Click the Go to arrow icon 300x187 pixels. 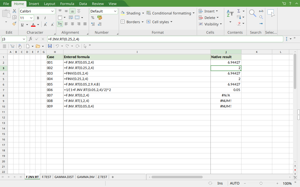click(x=261, y=24)
